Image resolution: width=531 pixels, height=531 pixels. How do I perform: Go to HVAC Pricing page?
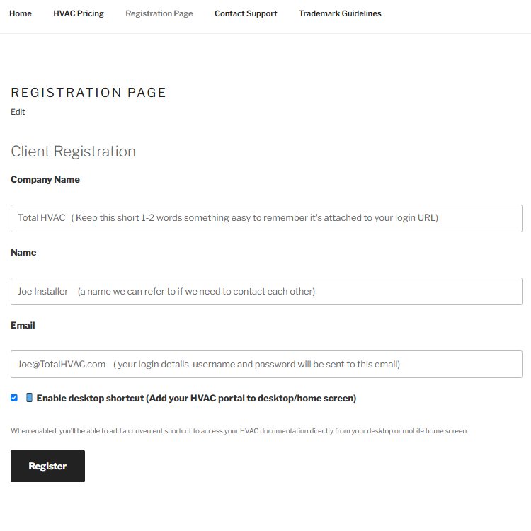[79, 13]
